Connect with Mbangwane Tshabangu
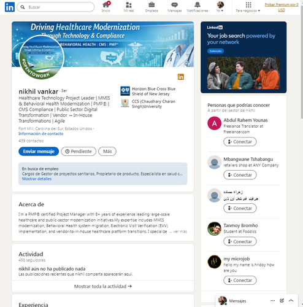This screenshot has height=307, width=303. pyautogui.click(x=240, y=175)
